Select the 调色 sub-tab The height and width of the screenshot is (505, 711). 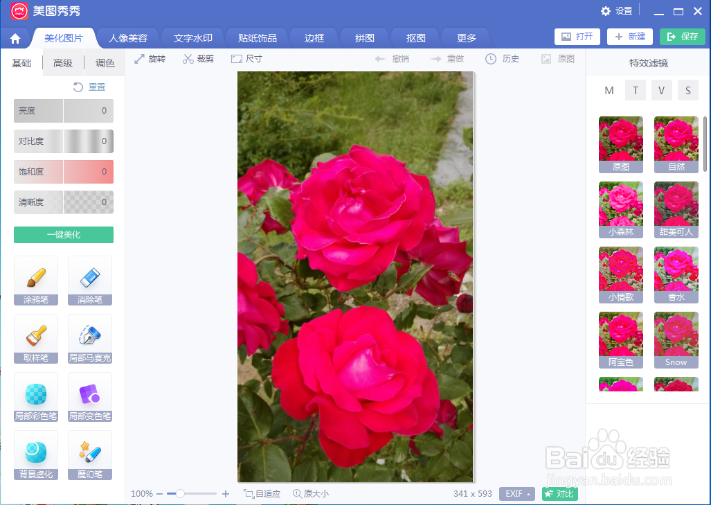(x=105, y=63)
